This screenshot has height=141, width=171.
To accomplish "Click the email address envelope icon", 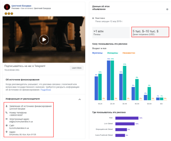I will click(6, 119).
